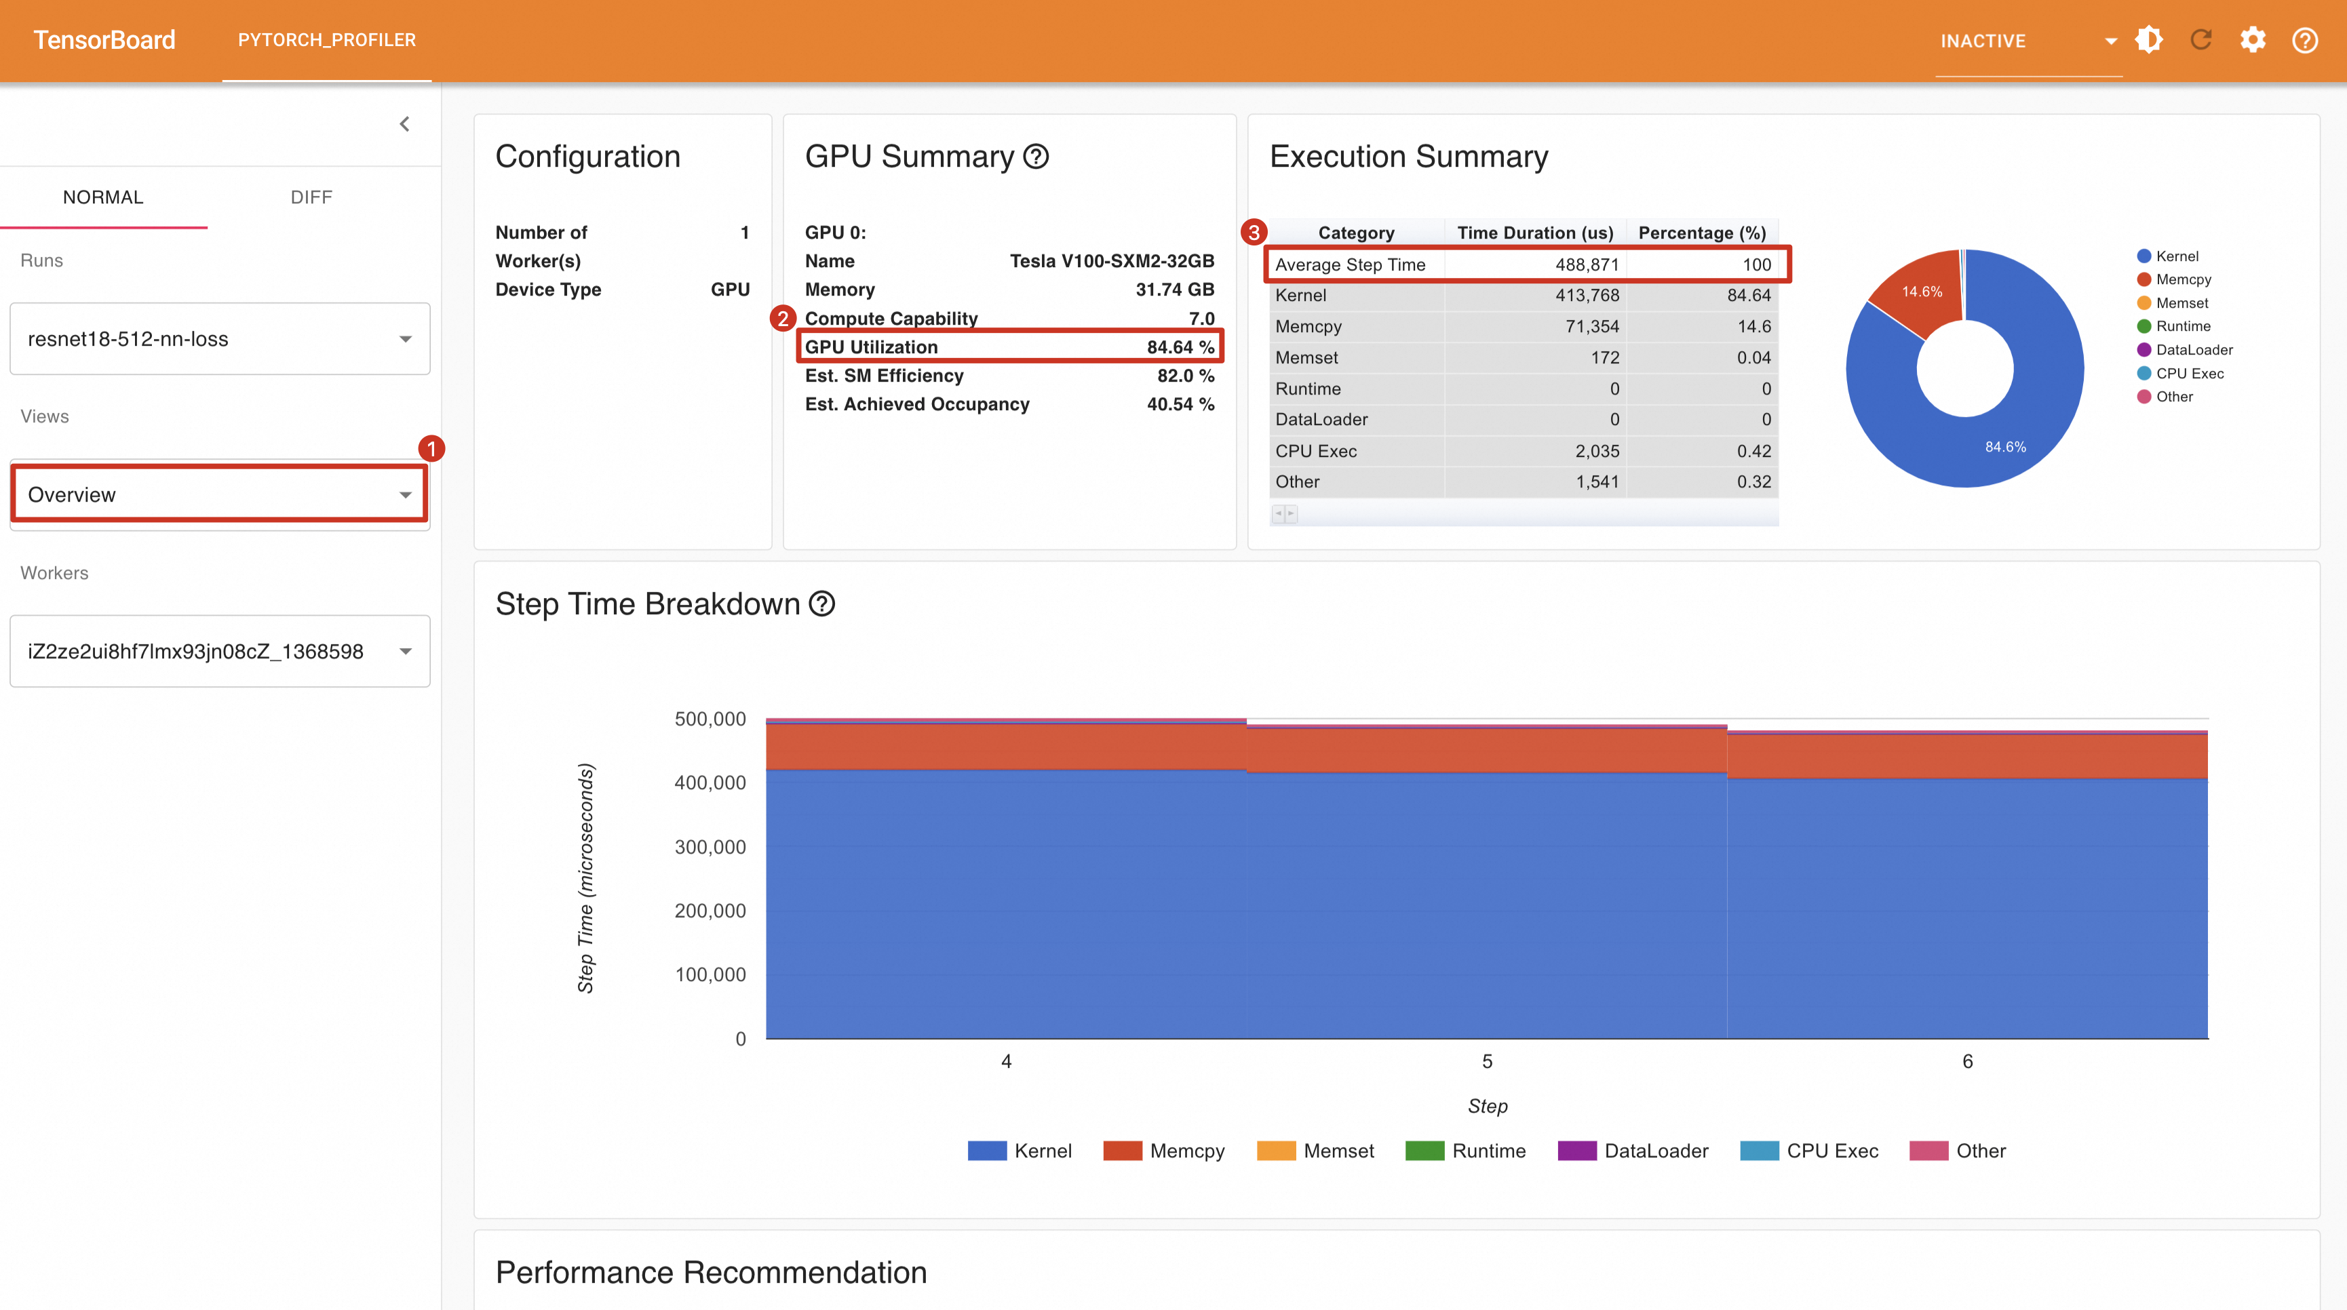Open the GPU Summary help tooltip icon
Screen dimensions: 2347x1310
[x=1036, y=157]
